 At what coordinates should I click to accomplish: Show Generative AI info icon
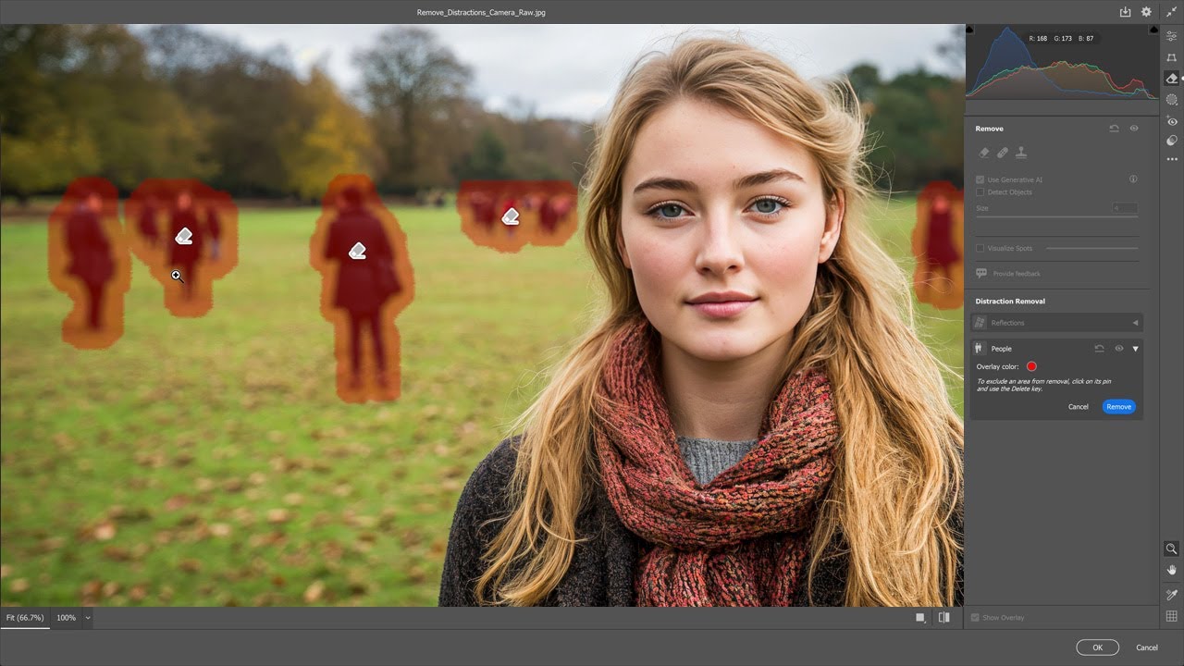click(1133, 179)
